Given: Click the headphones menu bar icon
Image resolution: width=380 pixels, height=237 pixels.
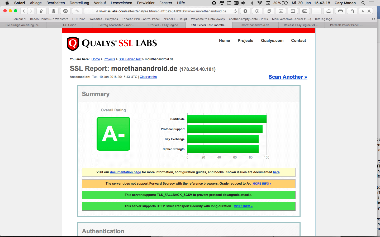Looking at the screenshot, I should pos(214,3).
